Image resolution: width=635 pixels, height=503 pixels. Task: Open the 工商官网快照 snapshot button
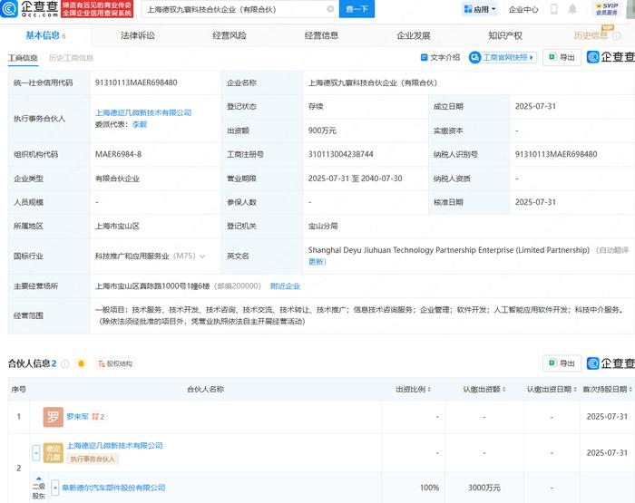[503, 57]
